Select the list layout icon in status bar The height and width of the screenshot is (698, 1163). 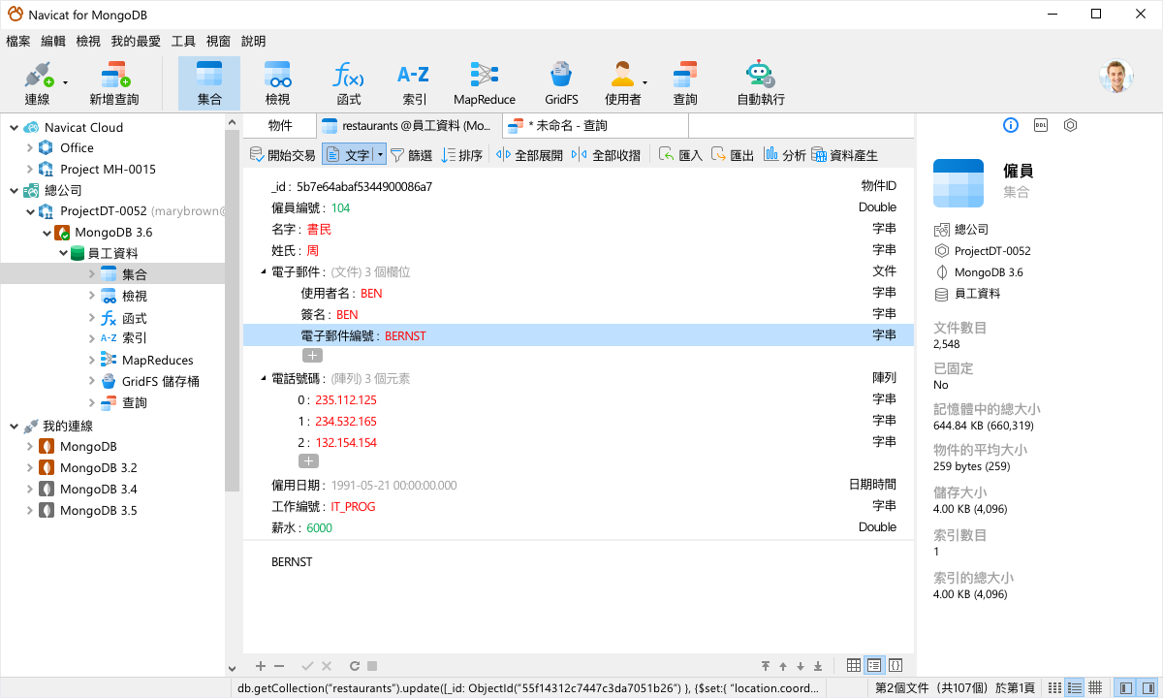[x=1053, y=687]
